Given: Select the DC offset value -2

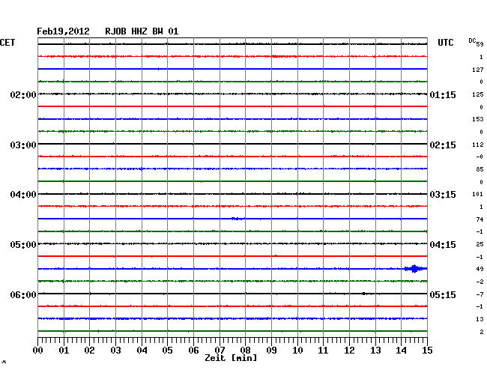Looking at the screenshot, I should point(480,282).
